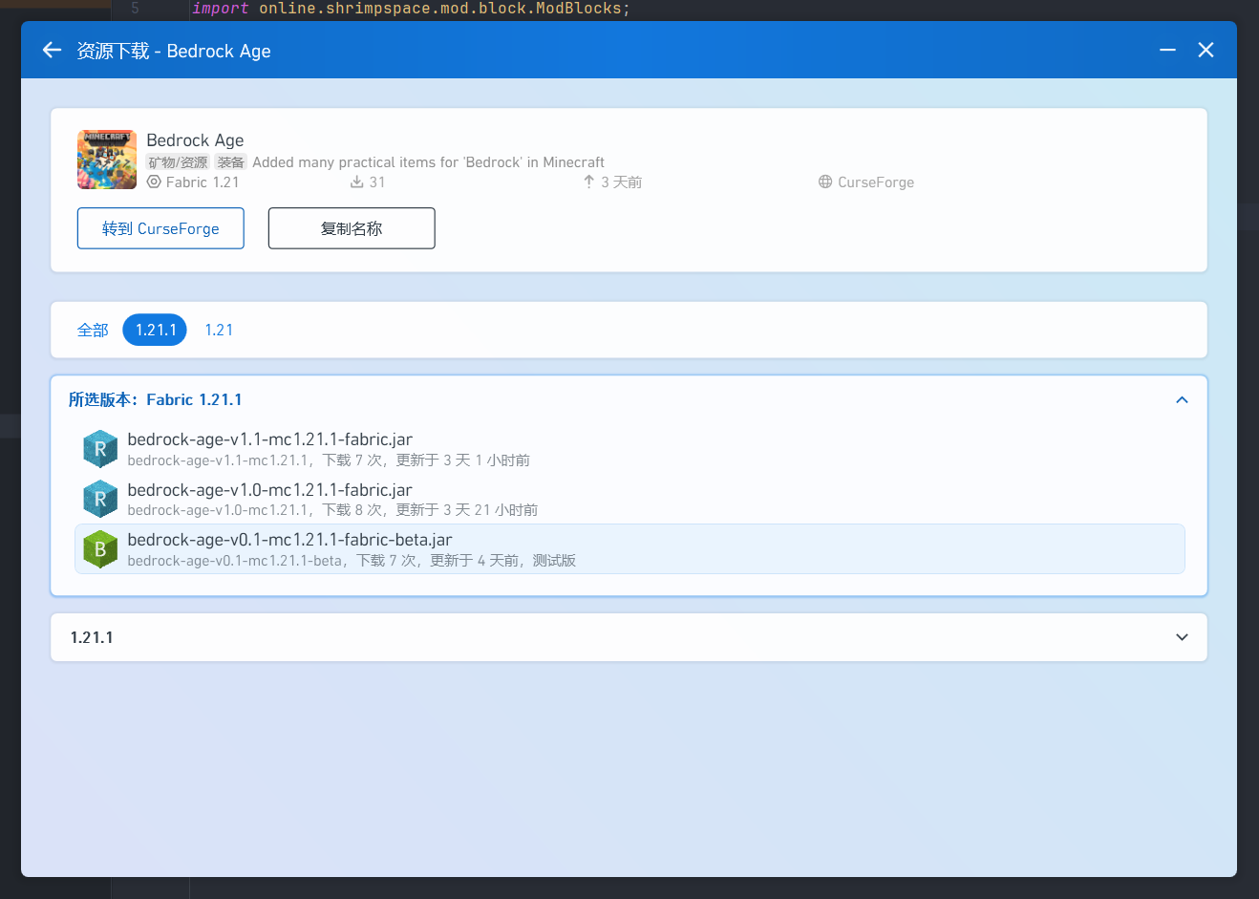Download bedrock-age-v1.1-mc1.21.1-fabric.jar

pos(629,449)
